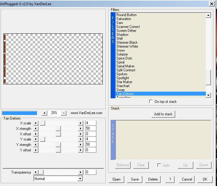
Task: Click filter list scroll up arrow
Action: [208, 15]
